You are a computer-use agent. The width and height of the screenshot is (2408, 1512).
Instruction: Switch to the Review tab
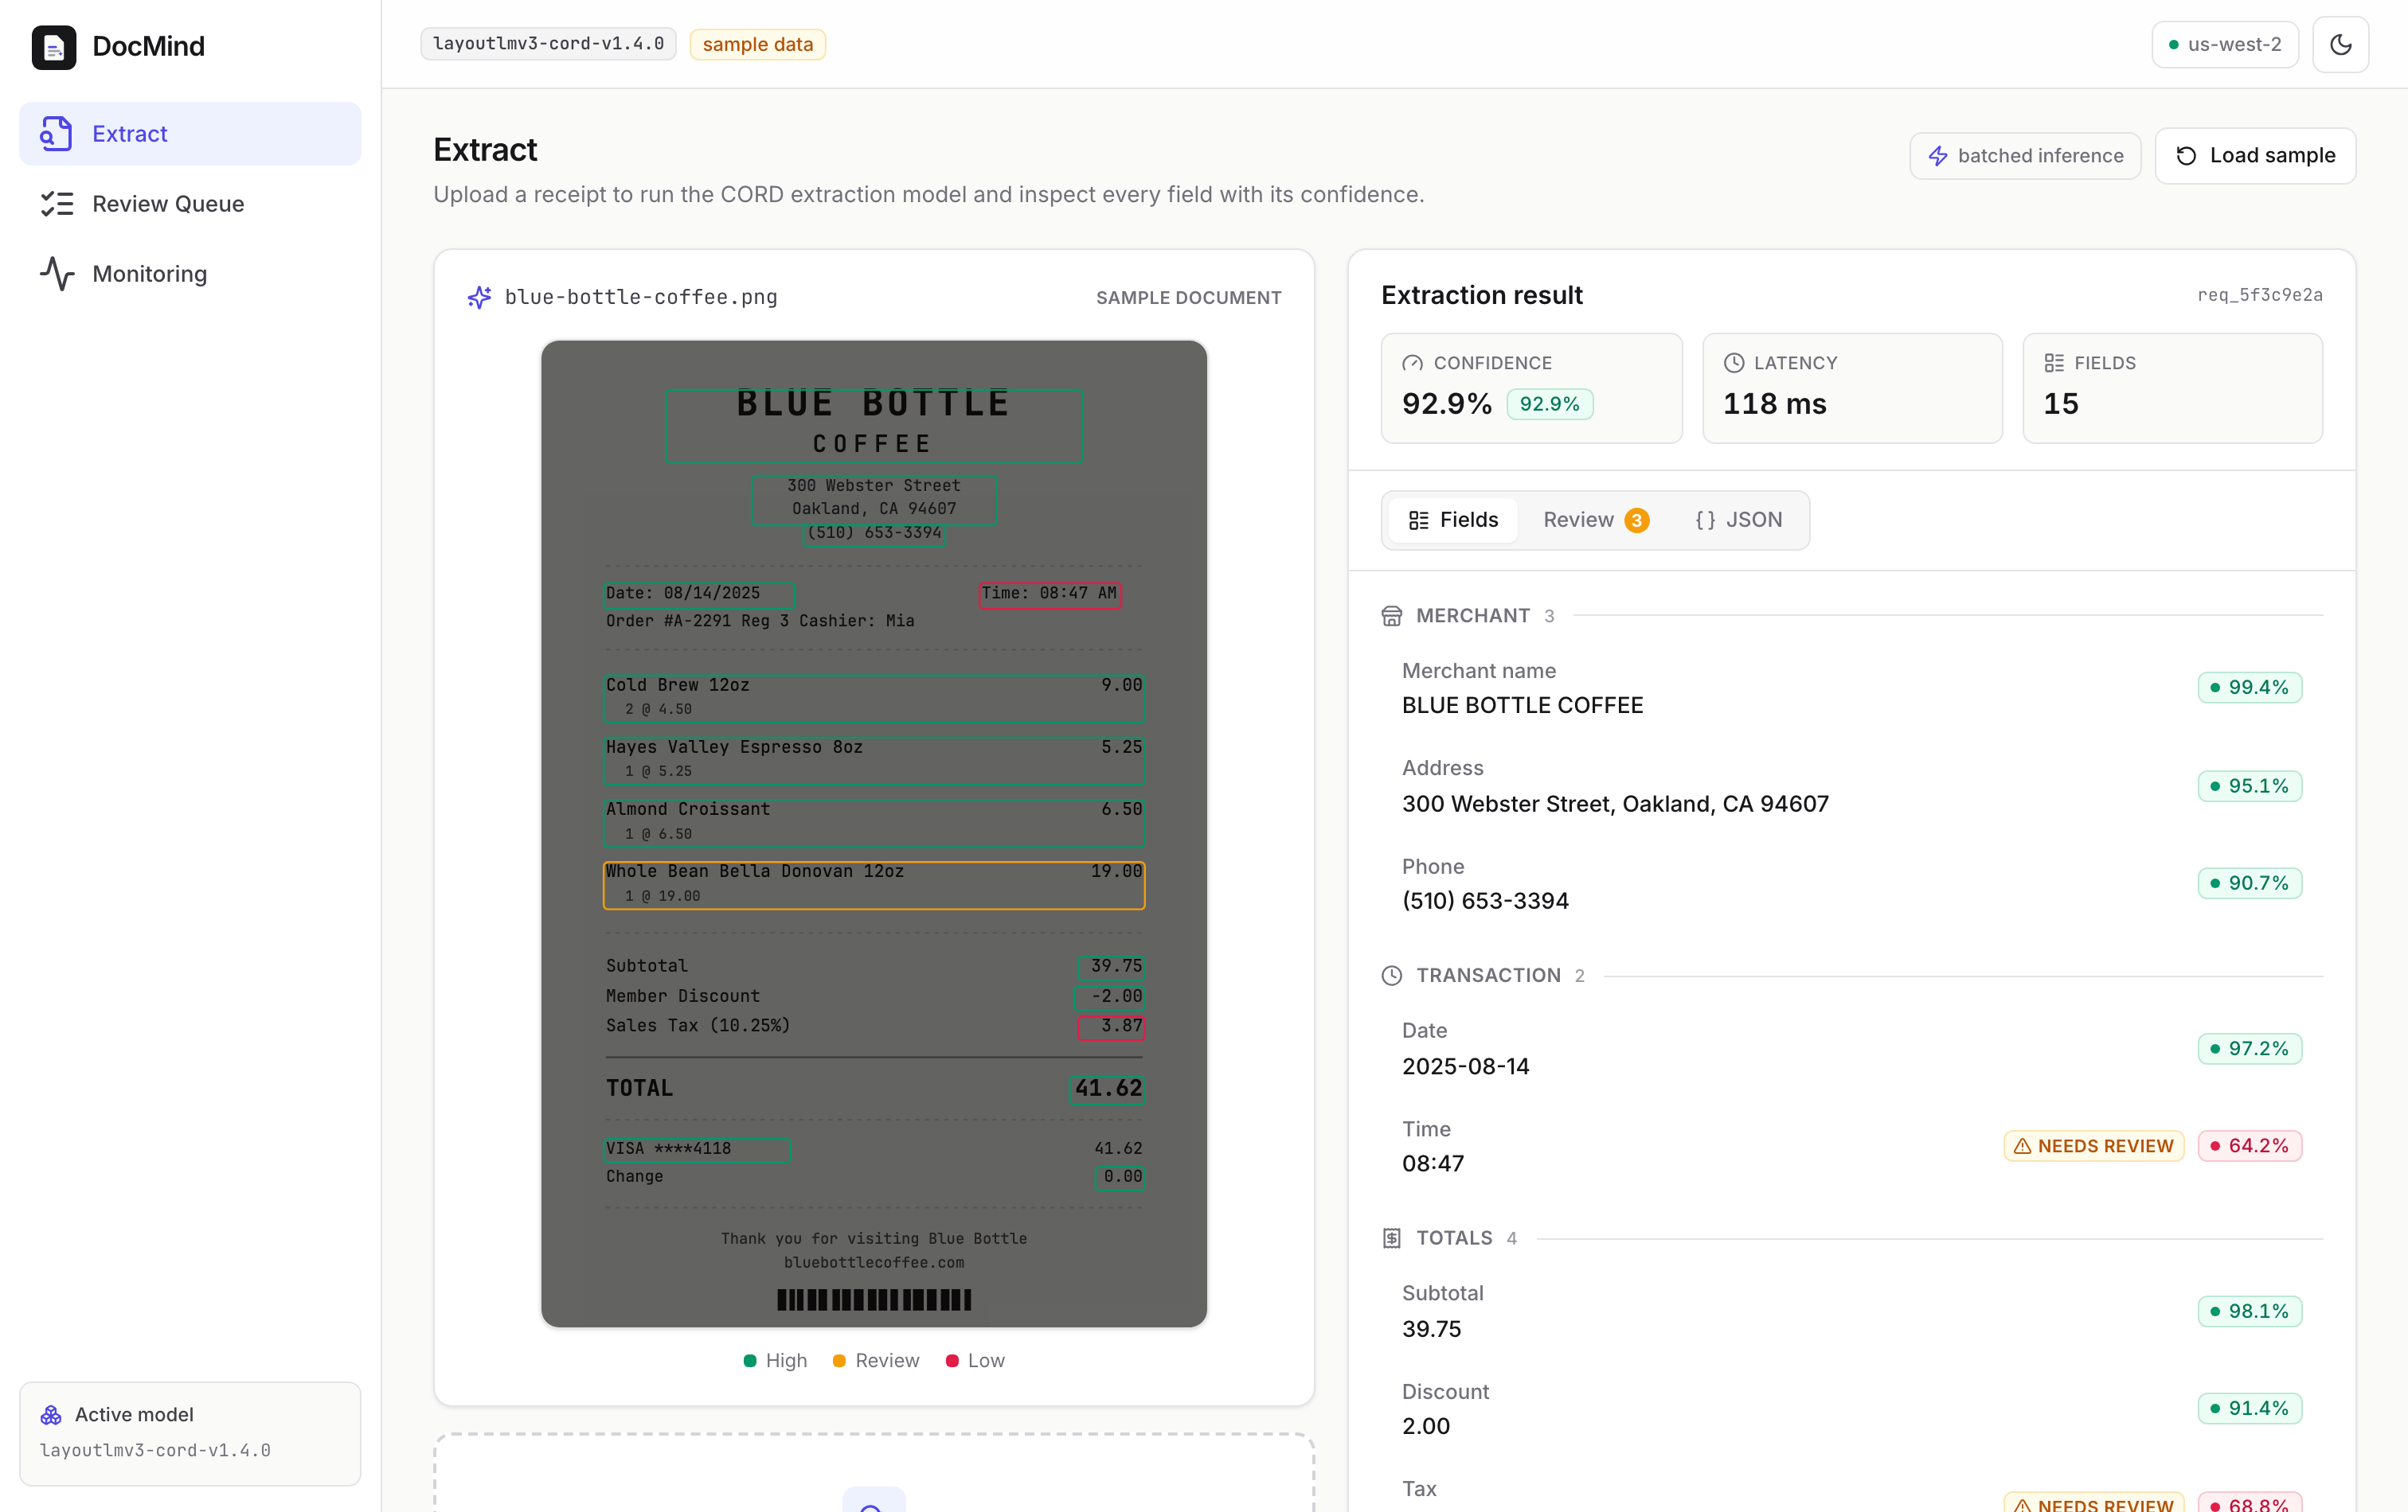[x=1596, y=520]
